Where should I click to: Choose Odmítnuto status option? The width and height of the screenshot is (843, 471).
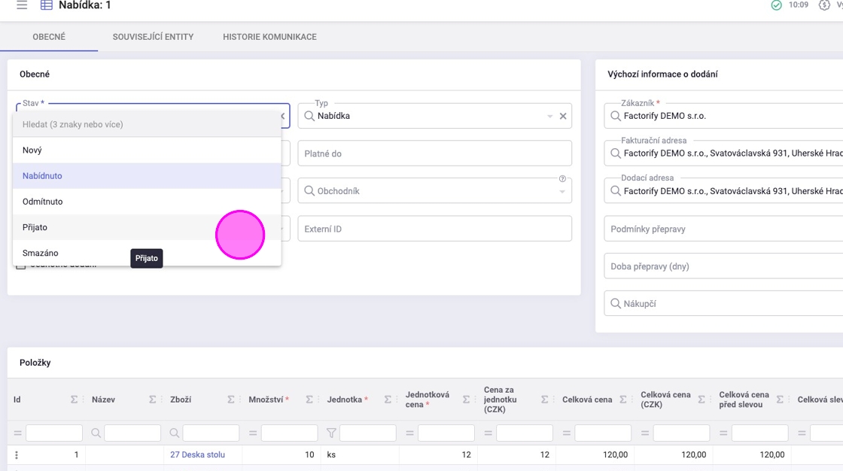click(x=43, y=202)
